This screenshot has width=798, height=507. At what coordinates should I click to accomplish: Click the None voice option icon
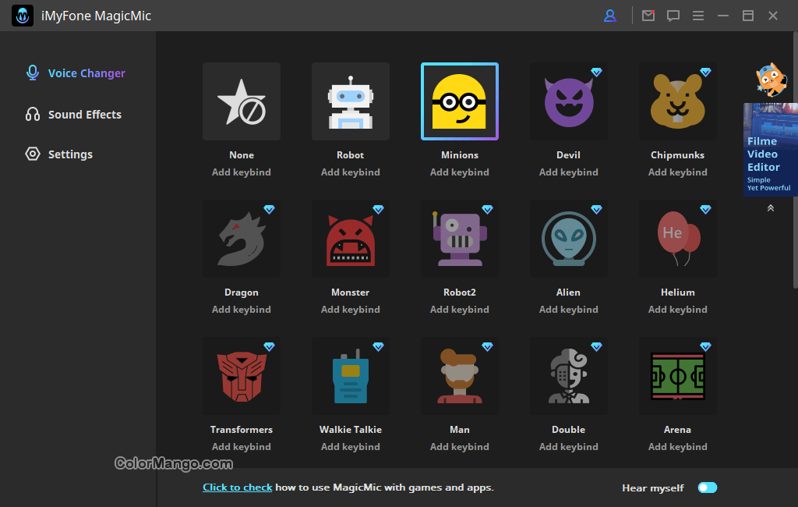242,101
